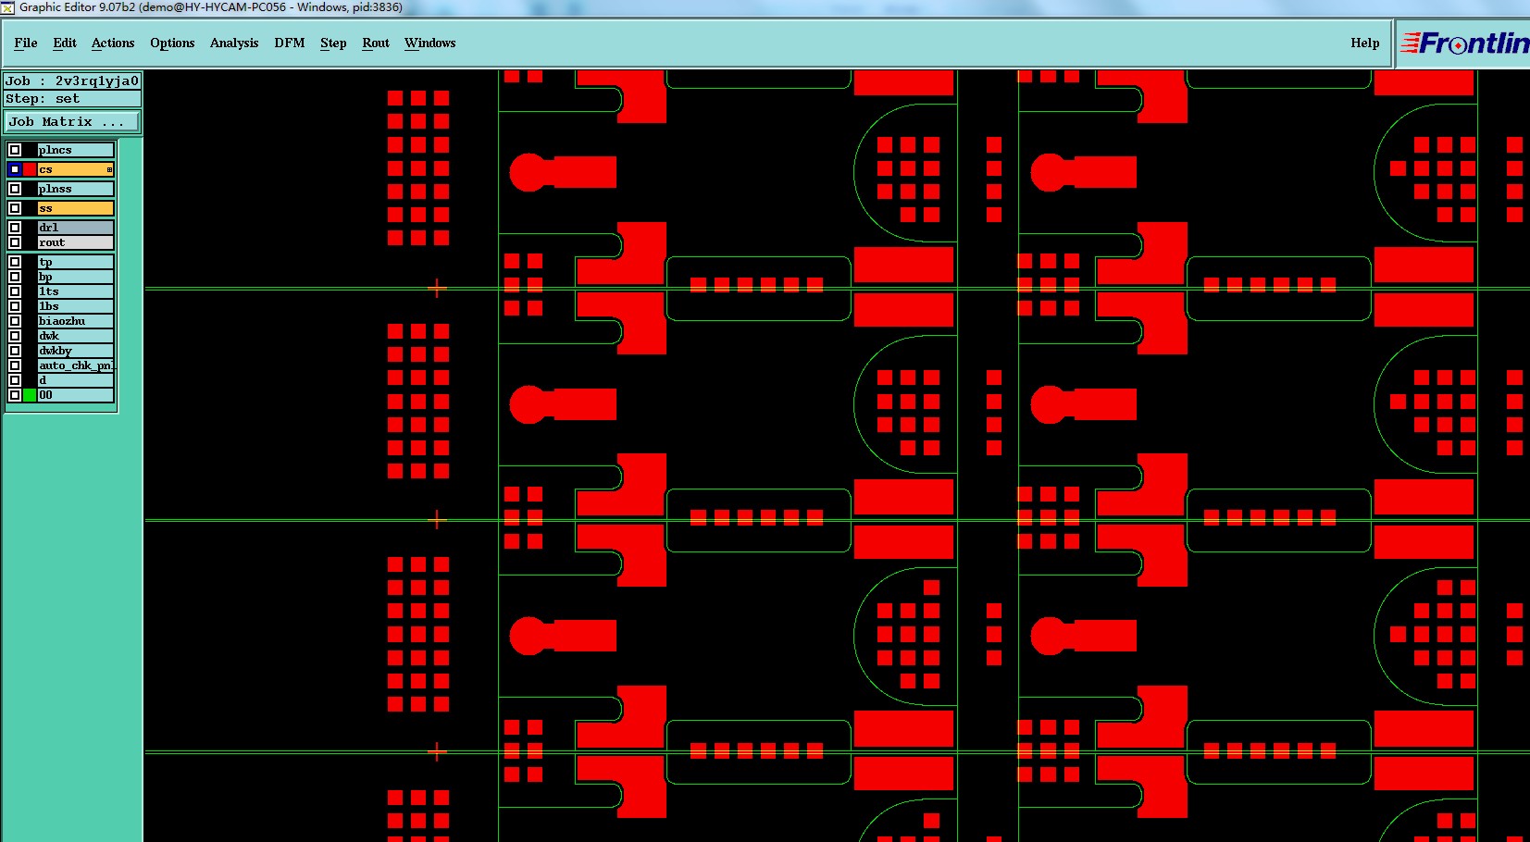This screenshot has height=842, width=1530.
Task: Click the green color swatch of 00 layer
Action: [30, 395]
